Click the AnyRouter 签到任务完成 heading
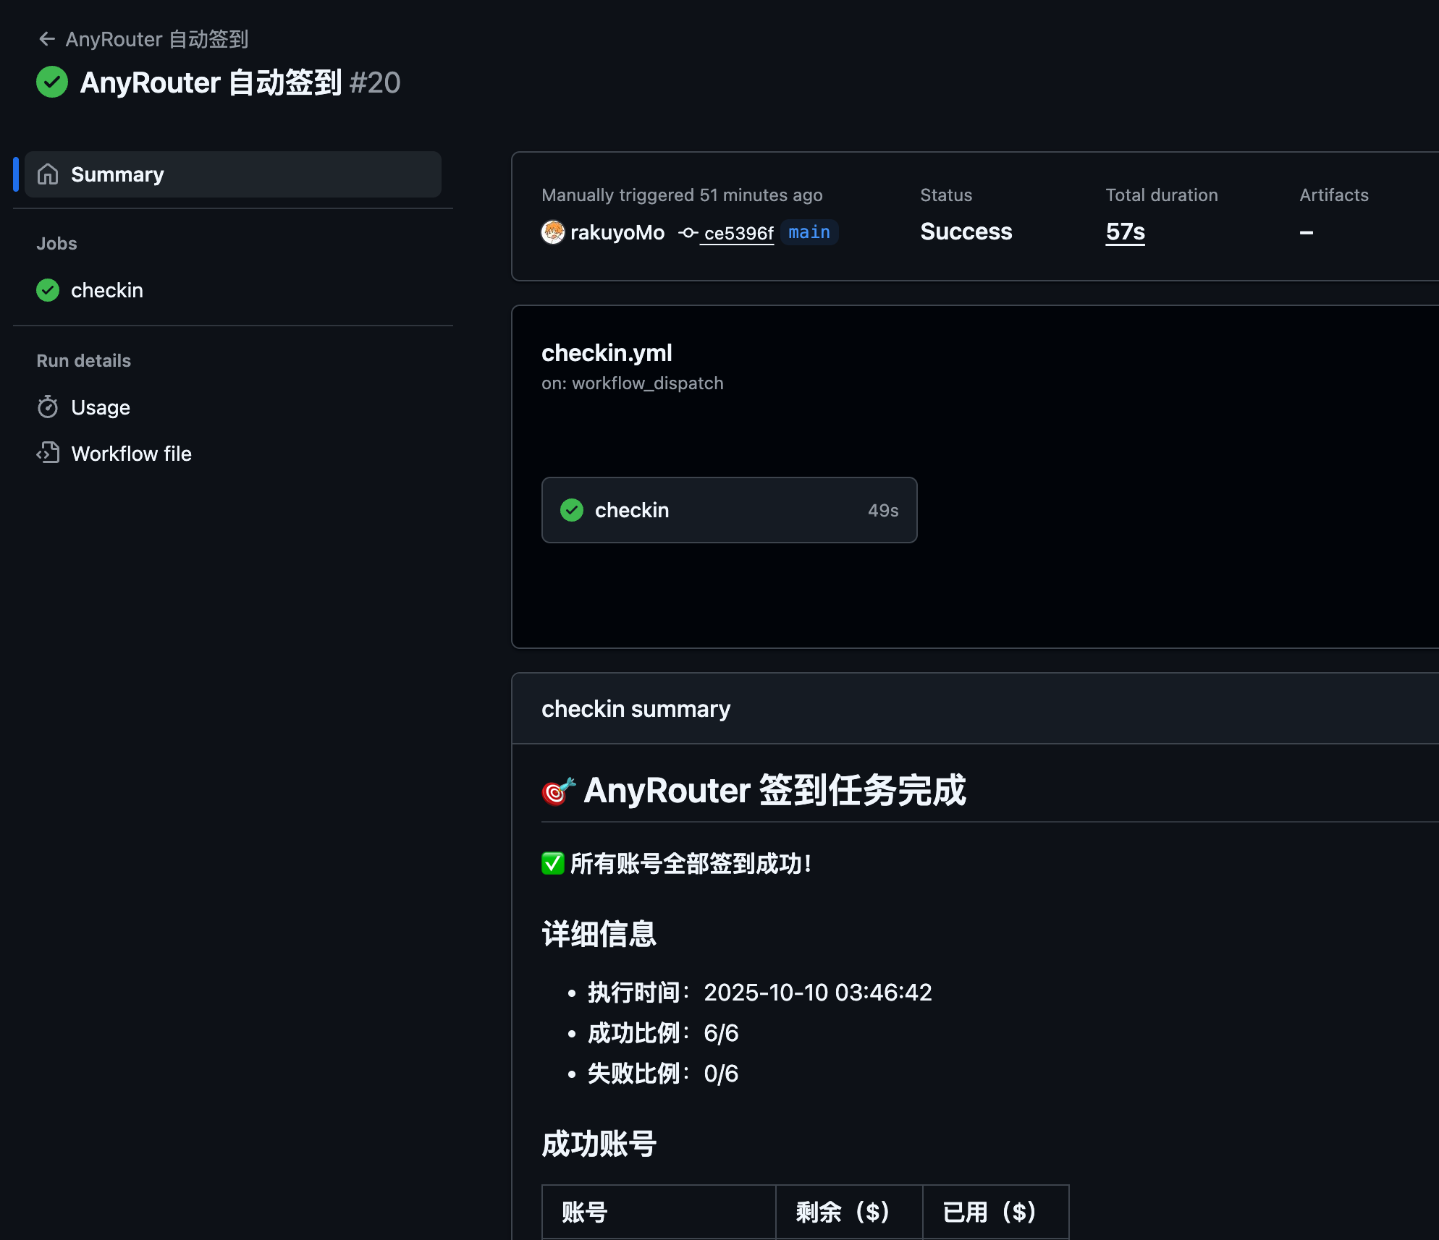The height and width of the screenshot is (1240, 1439). point(775,790)
